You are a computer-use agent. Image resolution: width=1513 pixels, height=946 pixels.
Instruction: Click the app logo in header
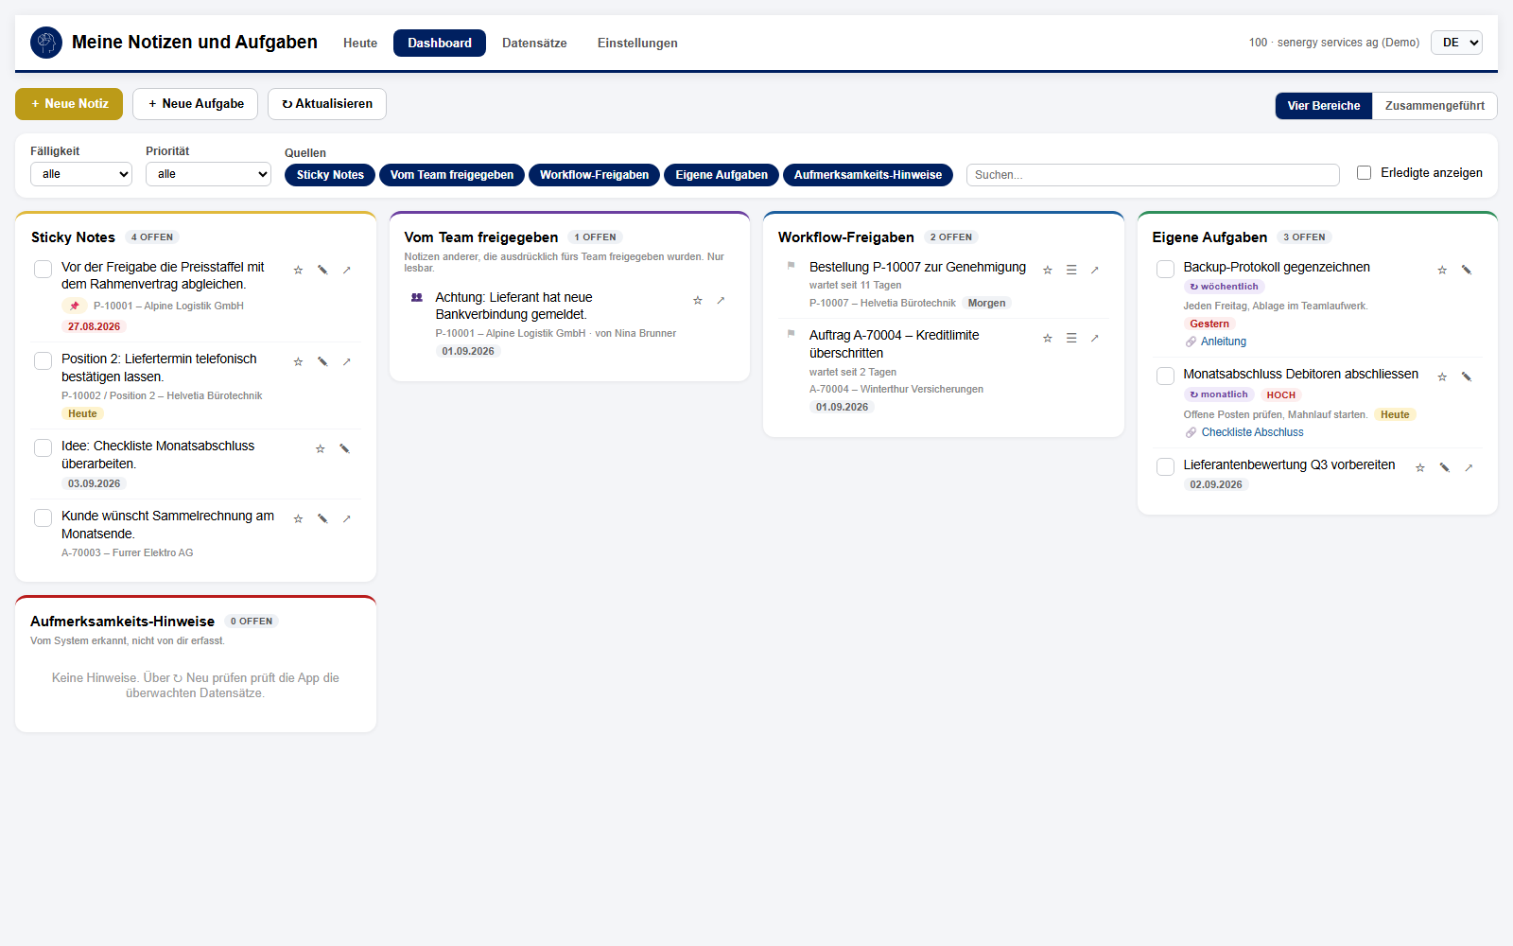[46, 43]
